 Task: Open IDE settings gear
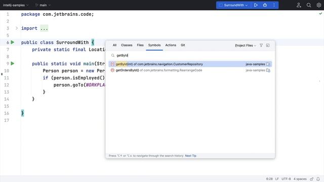coord(319,5)
